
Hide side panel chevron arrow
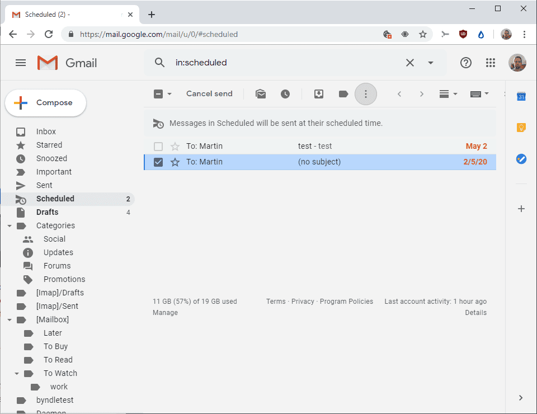[x=521, y=398]
